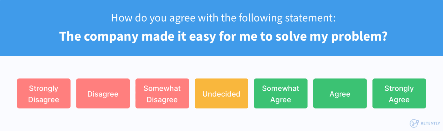Give the strongest disagreement rating
Image resolution: width=443 pixels, height=131 pixels.
tap(44, 93)
